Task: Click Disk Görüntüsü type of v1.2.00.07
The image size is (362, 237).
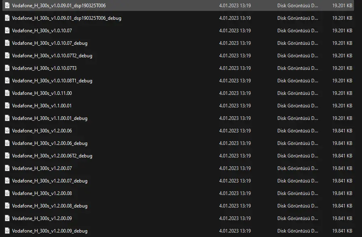Action: click(298, 168)
